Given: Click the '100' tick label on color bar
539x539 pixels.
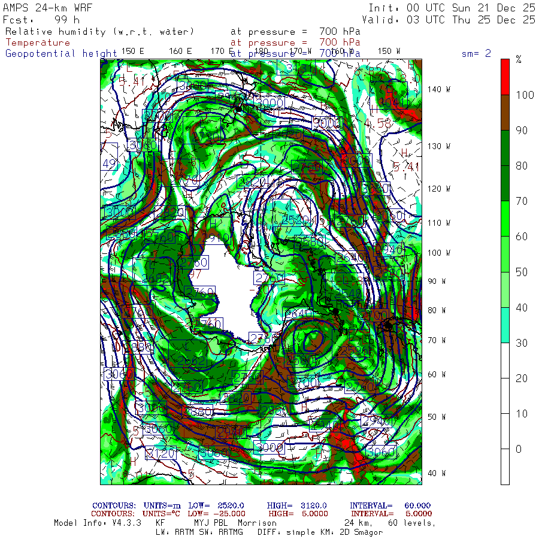Looking at the screenshot, I should click(x=525, y=95).
